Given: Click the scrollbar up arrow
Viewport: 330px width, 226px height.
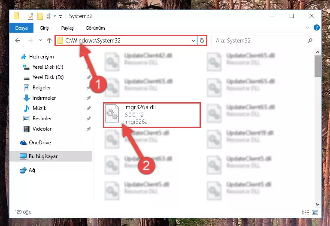Looking at the screenshot, I should 318,52.
